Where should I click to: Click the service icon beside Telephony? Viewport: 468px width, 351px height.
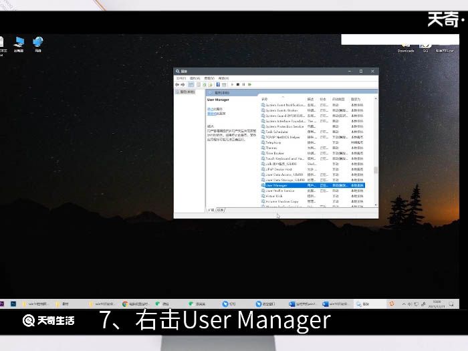pyautogui.click(x=263, y=142)
